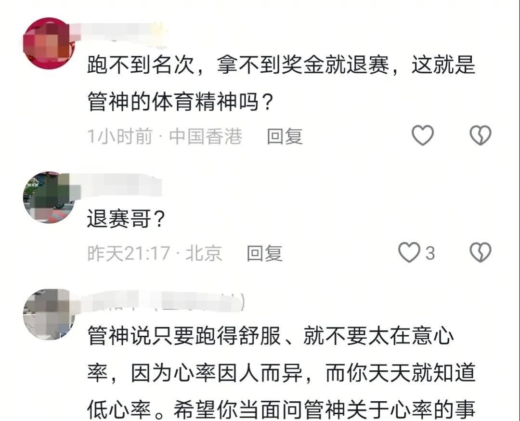This screenshot has width=520, height=421.
Task: Dislike the 退赛哥 comment with broken heart
Action: pyautogui.click(x=480, y=252)
